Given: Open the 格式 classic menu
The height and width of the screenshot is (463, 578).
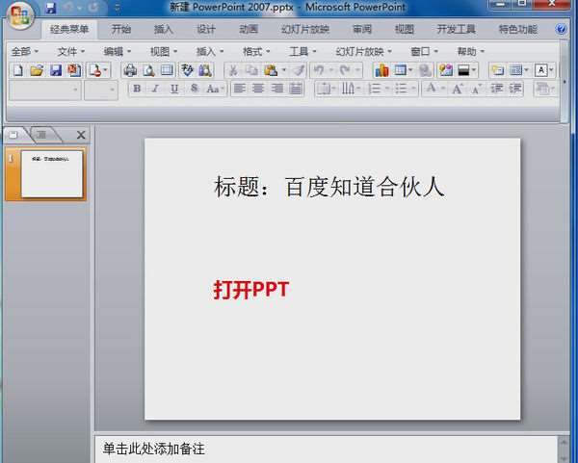Looking at the screenshot, I should pyautogui.click(x=256, y=52).
